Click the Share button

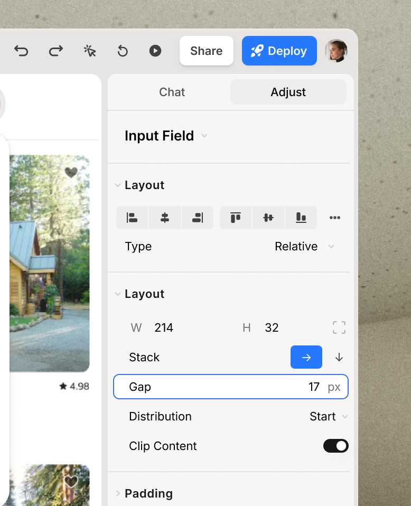[x=206, y=51]
